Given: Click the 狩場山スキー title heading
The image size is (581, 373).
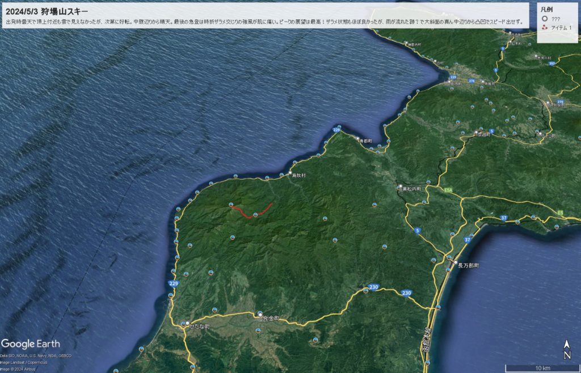Looking at the screenshot, I should click(x=47, y=10).
